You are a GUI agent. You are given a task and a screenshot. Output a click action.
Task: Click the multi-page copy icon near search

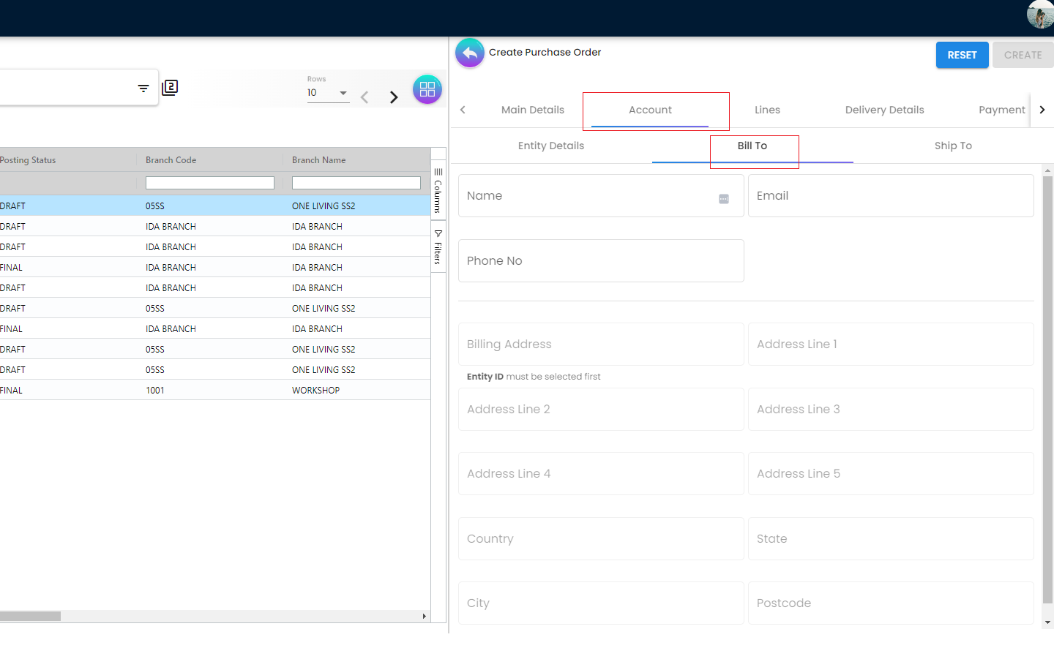click(170, 88)
